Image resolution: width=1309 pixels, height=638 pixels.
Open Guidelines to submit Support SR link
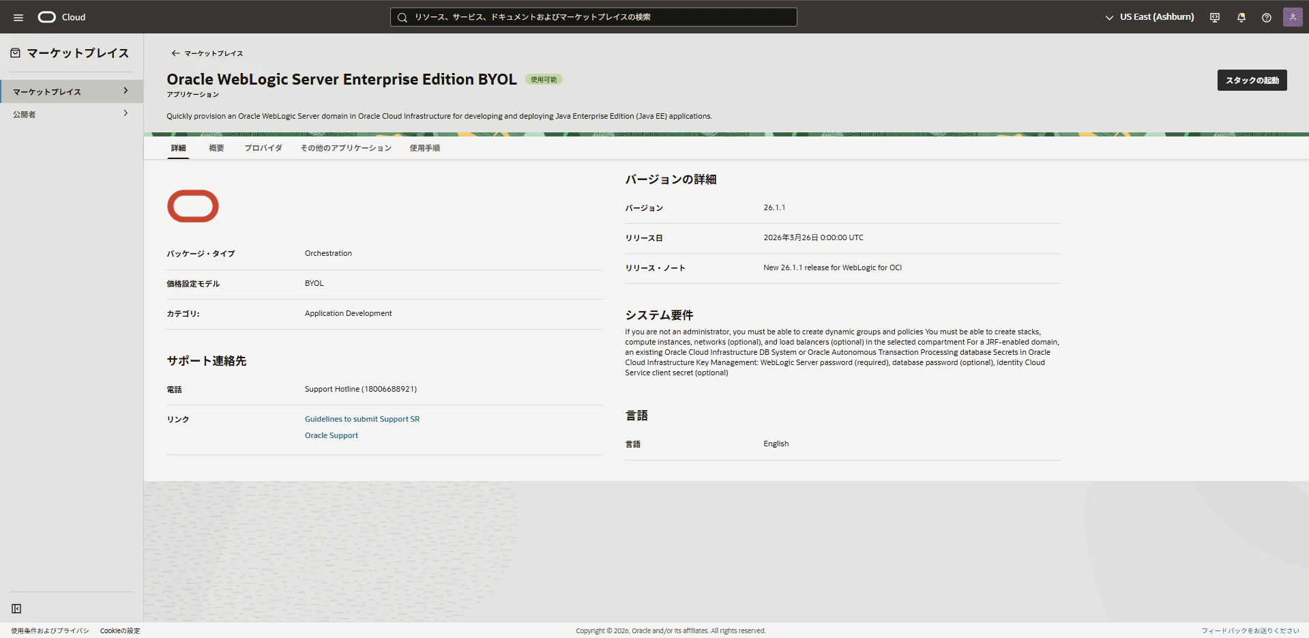[362, 419]
